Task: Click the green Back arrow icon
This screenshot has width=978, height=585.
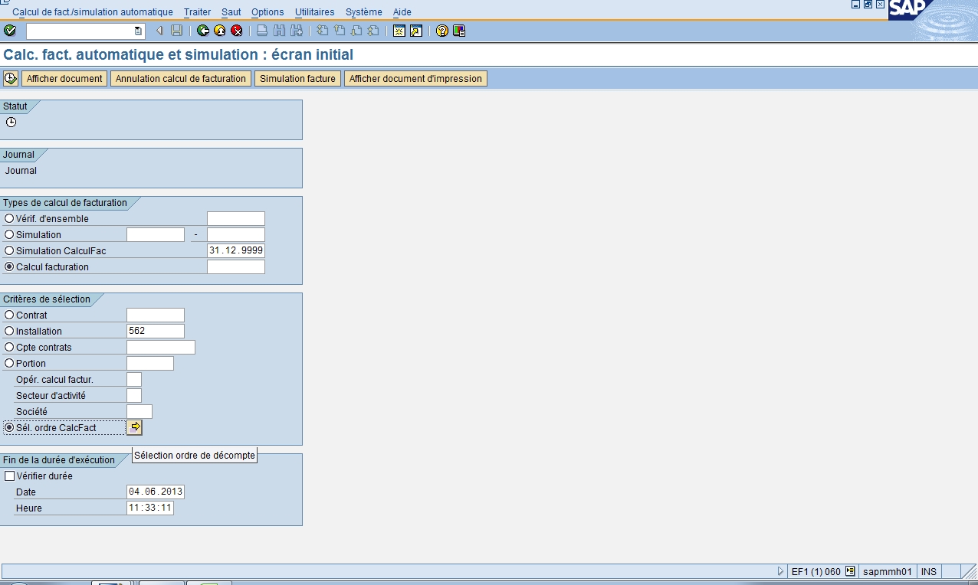Action: point(203,31)
